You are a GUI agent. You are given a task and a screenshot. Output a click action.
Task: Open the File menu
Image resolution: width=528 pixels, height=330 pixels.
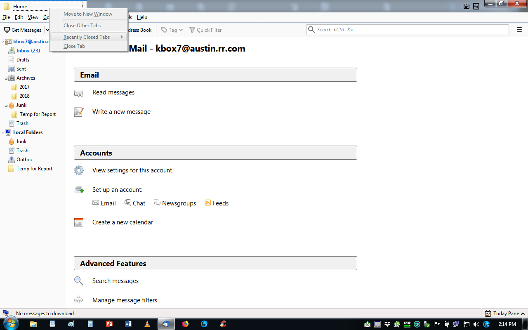pos(6,17)
